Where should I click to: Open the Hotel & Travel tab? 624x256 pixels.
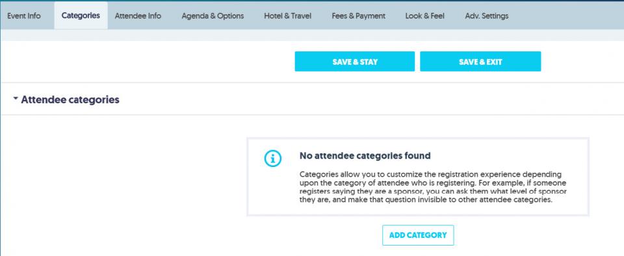(288, 16)
